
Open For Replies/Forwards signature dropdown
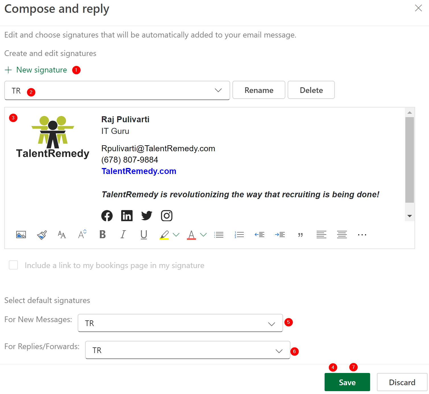188,350
